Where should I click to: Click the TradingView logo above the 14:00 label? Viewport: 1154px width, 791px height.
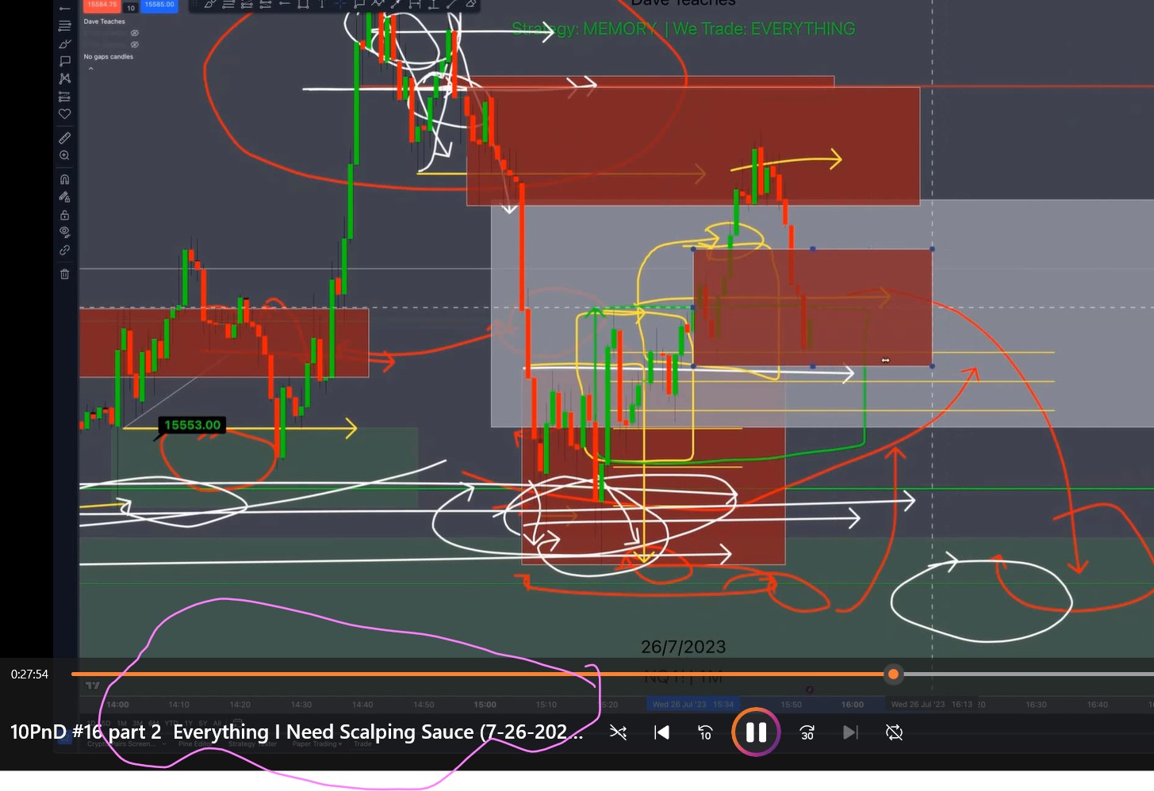(x=93, y=686)
